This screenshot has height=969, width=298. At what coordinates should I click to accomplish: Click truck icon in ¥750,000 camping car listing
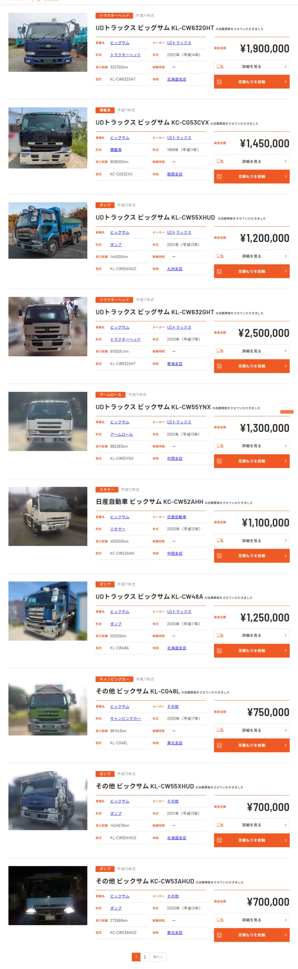(220, 730)
